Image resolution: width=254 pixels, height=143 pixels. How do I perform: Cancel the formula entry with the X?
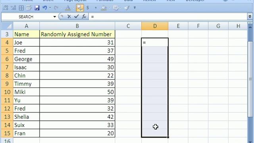coord(69,17)
